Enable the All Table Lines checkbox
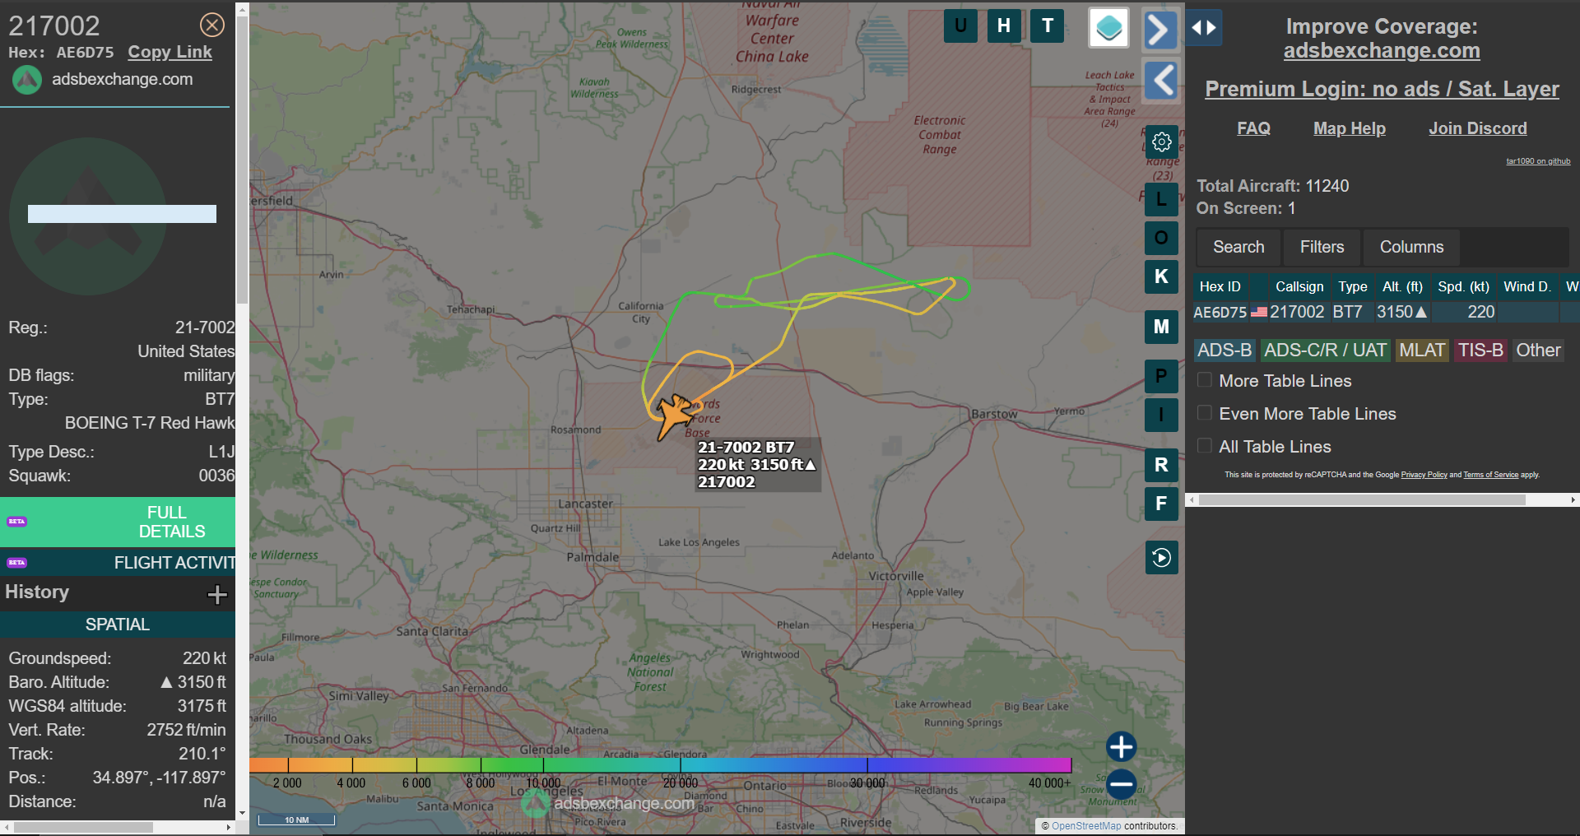Screen dimensions: 1580x836 [1205, 446]
